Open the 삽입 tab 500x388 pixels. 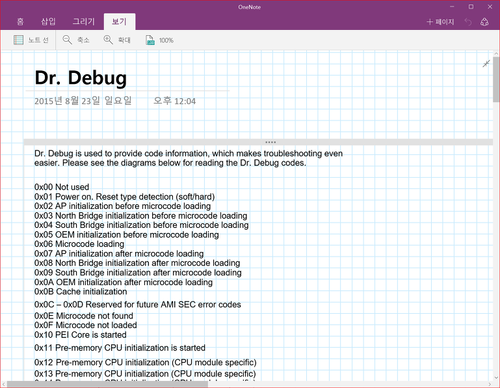pos(49,21)
